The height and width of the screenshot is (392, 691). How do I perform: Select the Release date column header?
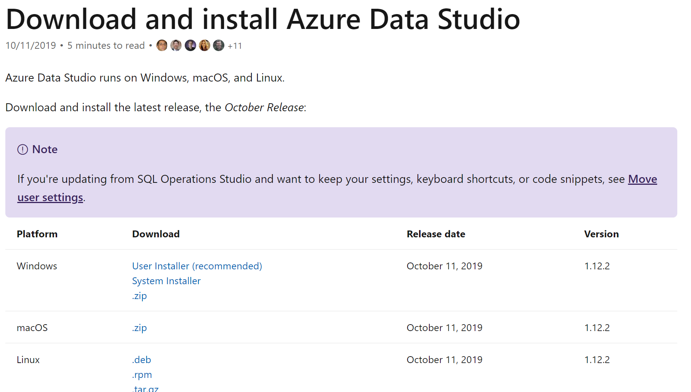coord(436,234)
